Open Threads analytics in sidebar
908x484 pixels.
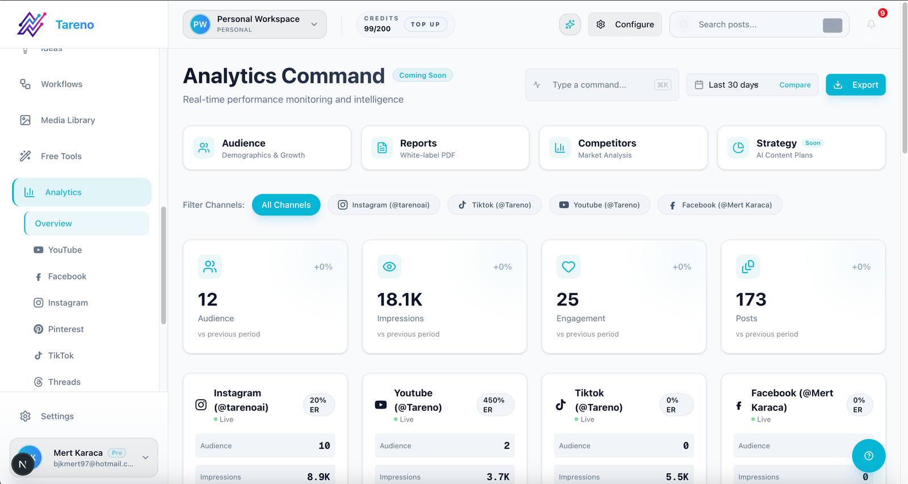click(64, 382)
